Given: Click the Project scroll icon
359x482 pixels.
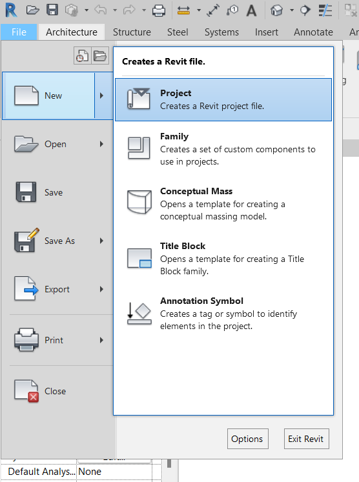Looking at the screenshot, I should 139,99.
